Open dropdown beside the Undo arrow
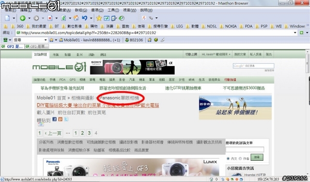This screenshot has height=182, width=310. (x=91, y=18)
